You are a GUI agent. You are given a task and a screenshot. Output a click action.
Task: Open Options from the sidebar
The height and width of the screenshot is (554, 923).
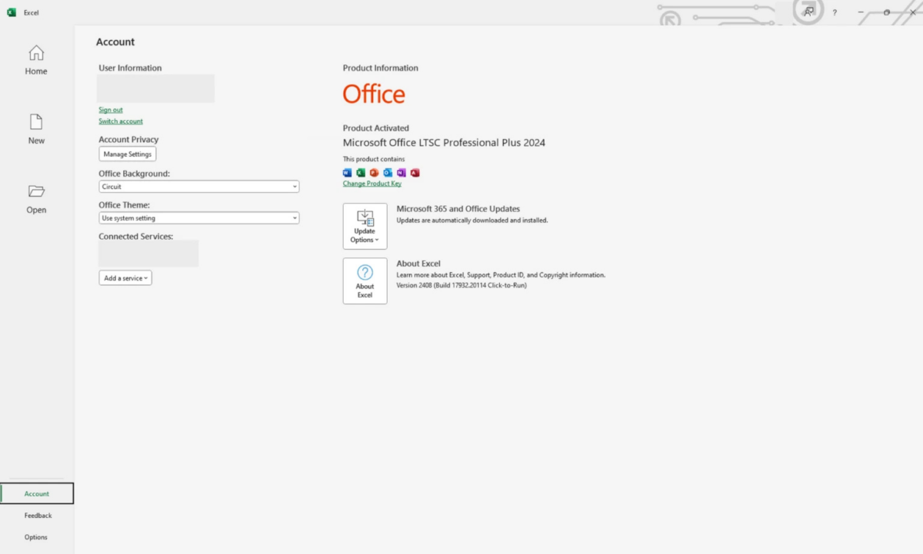[36, 537]
